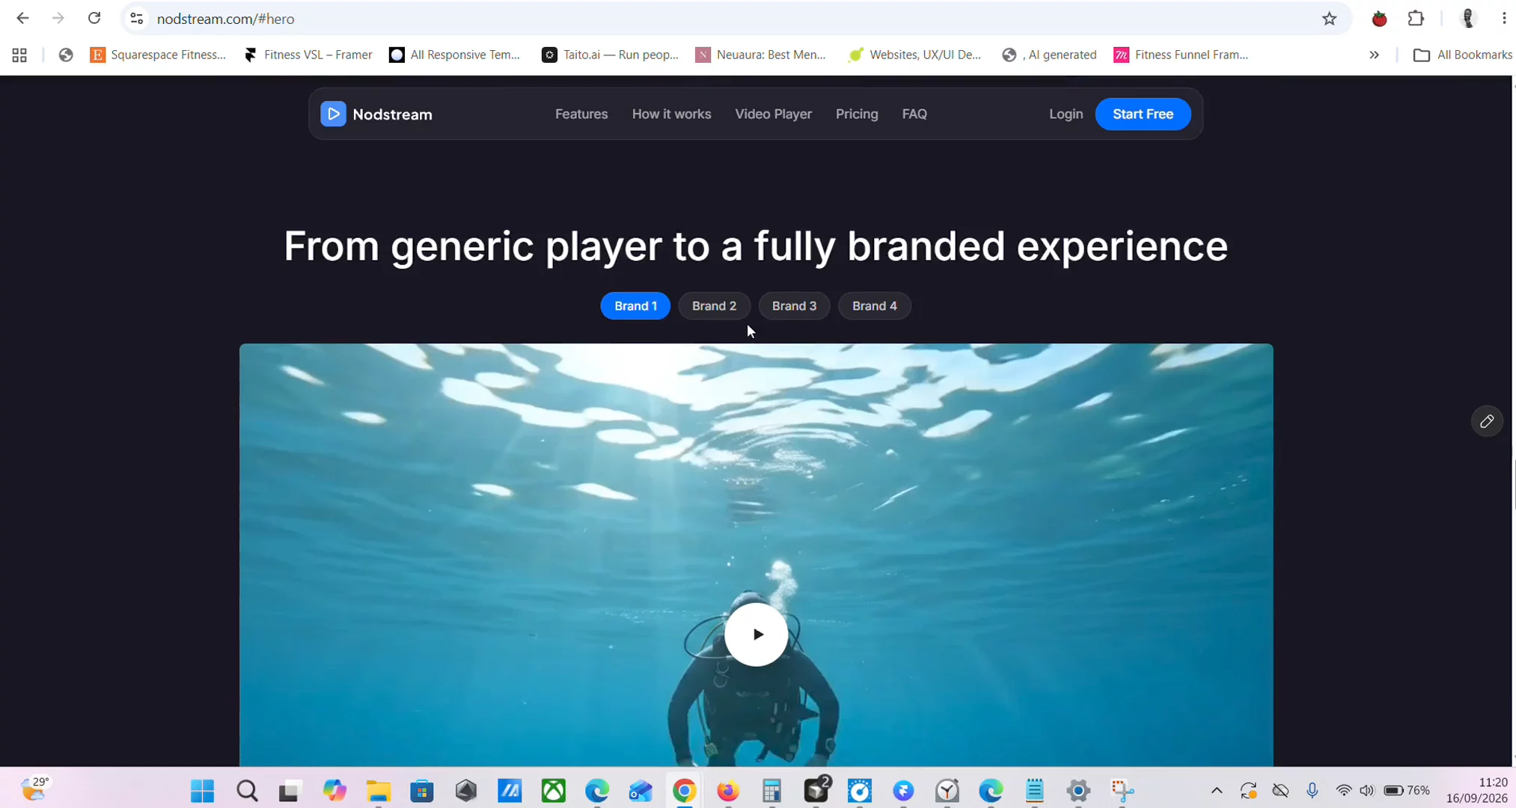Open the browser Extensions puzzle icon
The height and width of the screenshot is (808, 1516).
coord(1416,19)
